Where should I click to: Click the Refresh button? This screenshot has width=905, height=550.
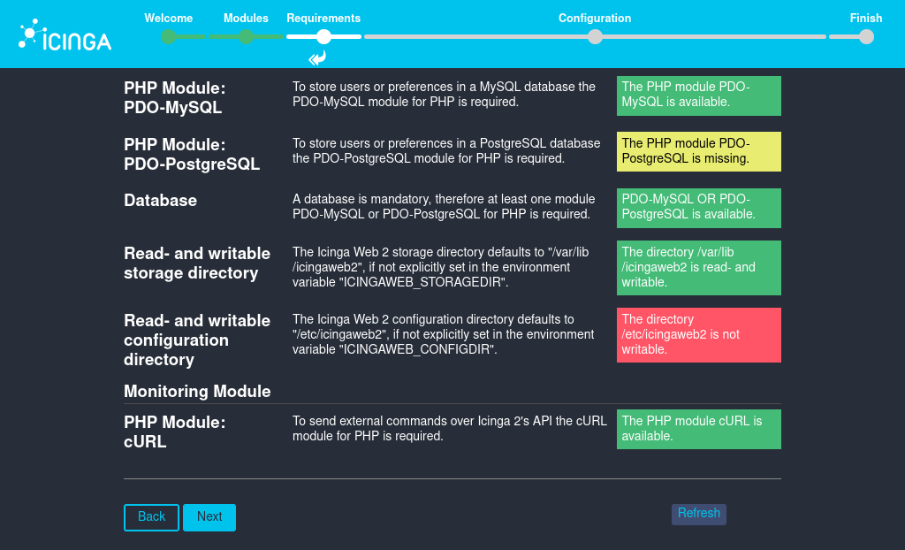tap(698, 514)
